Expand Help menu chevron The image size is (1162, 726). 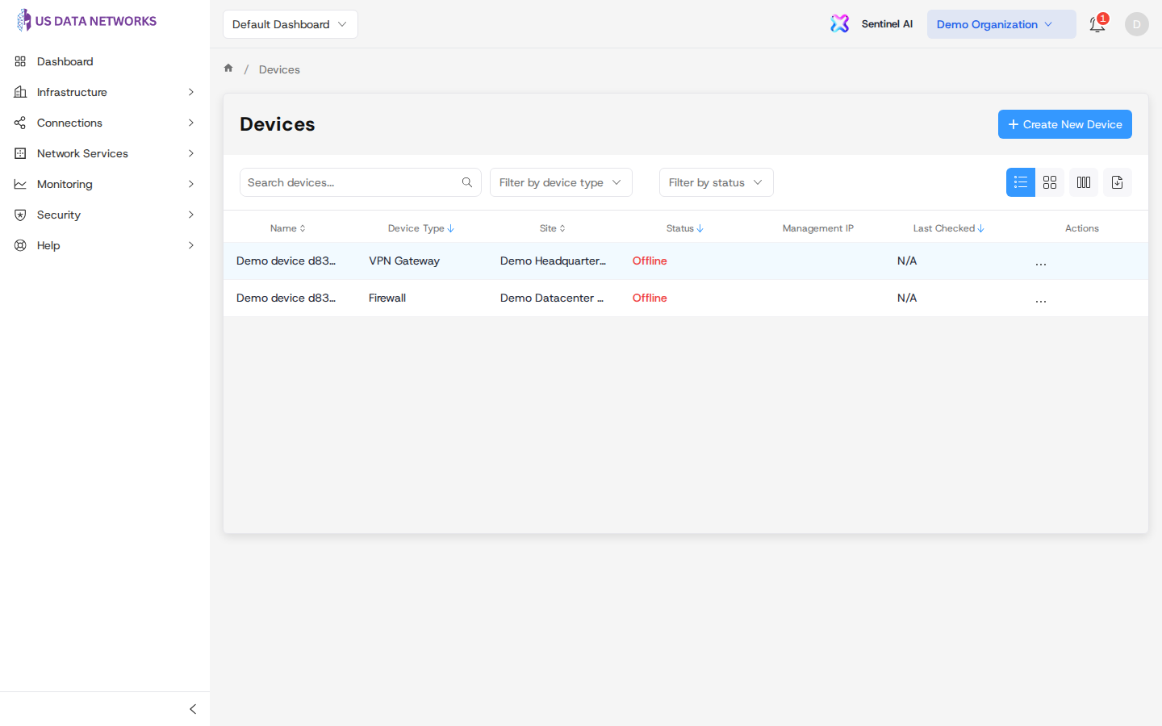(x=191, y=245)
